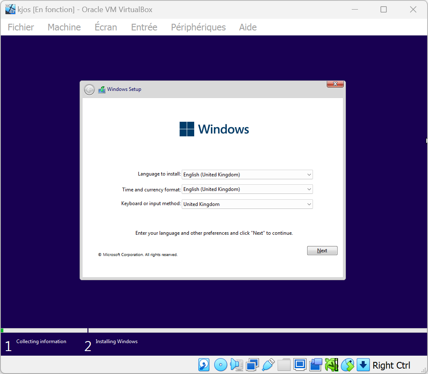Open the shared folders status icon
Viewport: 428px width, 374px height.
pyautogui.click(x=284, y=365)
